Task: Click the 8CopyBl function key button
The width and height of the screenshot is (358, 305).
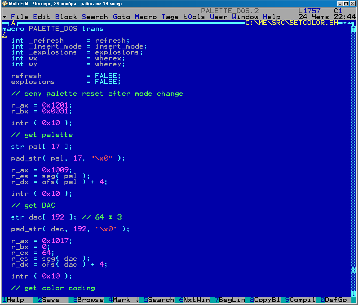Action: point(263,300)
